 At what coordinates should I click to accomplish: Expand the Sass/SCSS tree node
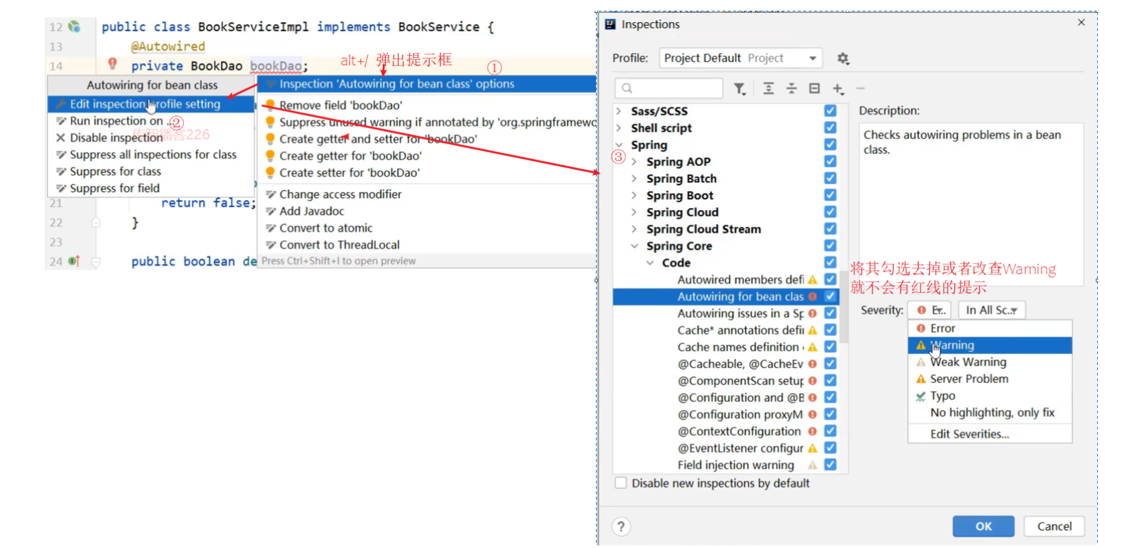(x=619, y=111)
